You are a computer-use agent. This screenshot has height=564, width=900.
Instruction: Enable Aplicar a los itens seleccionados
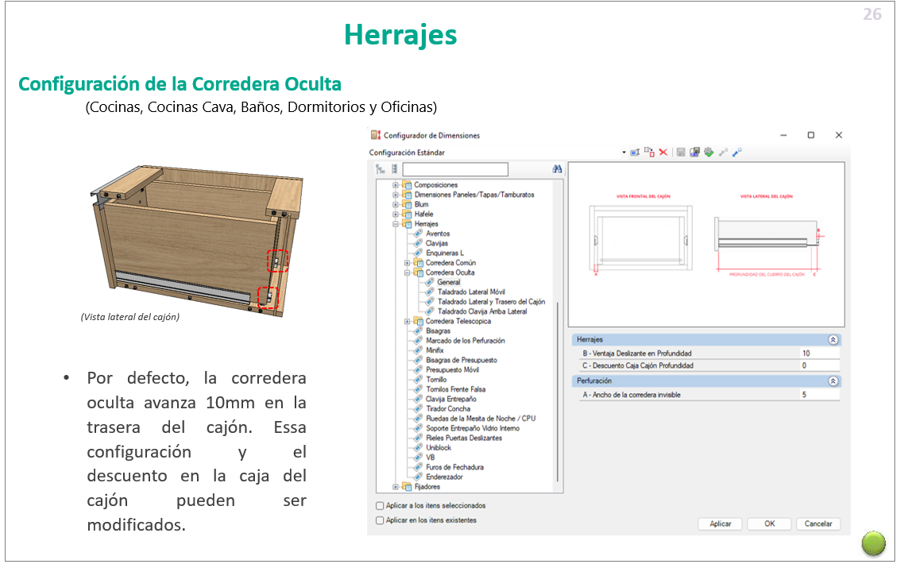tap(380, 506)
